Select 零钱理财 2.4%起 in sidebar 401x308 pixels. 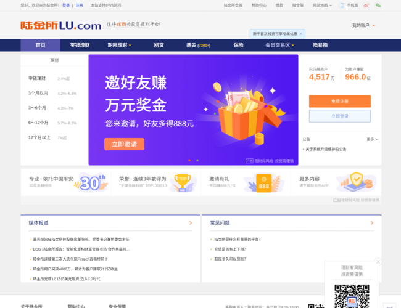coord(49,78)
